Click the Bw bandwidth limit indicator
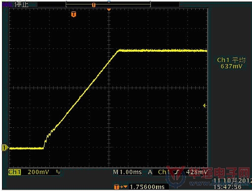 (x=58, y=172)
